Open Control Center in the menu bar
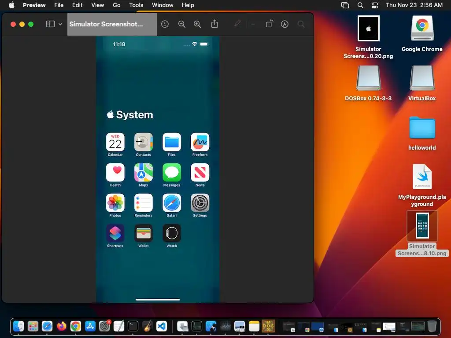Screen dimensions: 451x338 pos(375,5)
